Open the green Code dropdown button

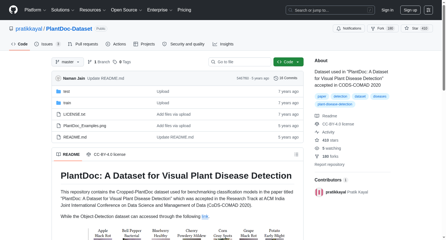click(289, 62)
